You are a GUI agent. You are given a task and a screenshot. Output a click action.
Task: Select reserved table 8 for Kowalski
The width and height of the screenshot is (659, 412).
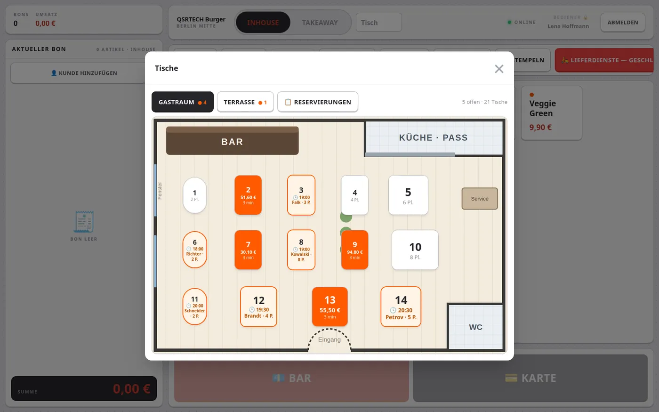pyautogui.click(x=301, y=250)
